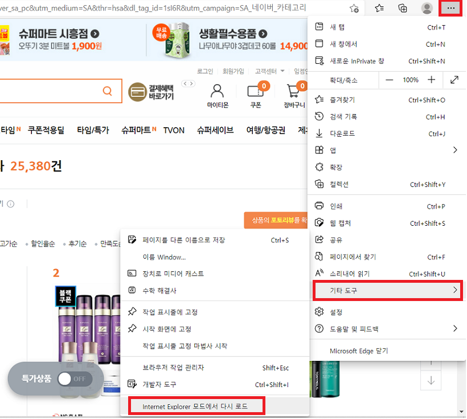Open the 슈퍼세이브 category tab

tap(215, 131)
